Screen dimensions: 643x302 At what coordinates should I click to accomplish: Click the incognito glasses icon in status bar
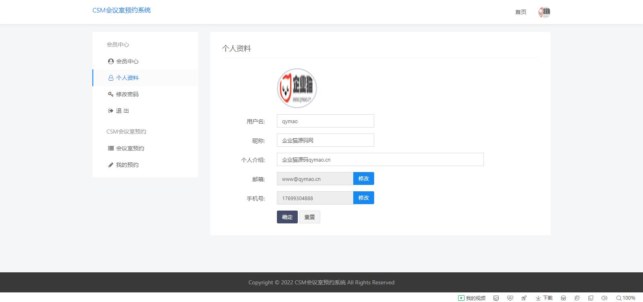point(563,298)
